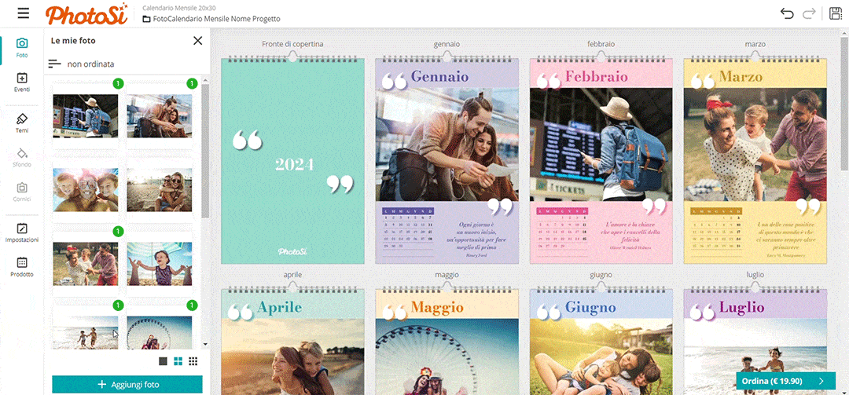Image resolution: width=849 pixels, height=395 pixels.
Task: Undo the last action
Action: (x=787, y=13)
